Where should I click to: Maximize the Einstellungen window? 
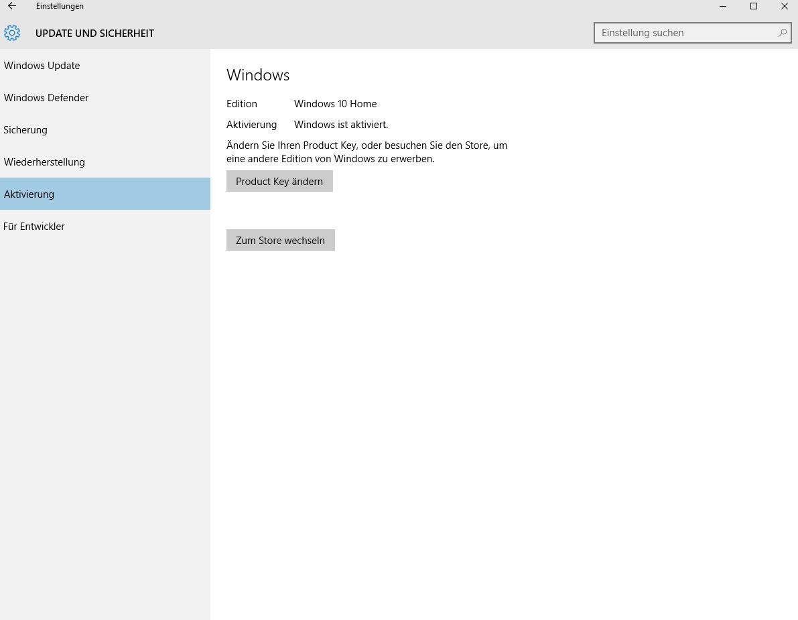point(754,6)
